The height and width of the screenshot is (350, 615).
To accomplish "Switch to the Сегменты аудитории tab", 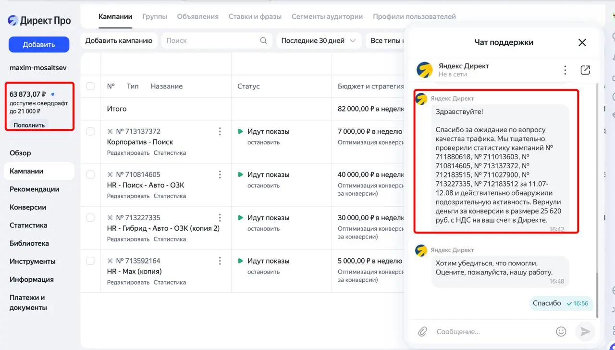I will coord(327,16).
